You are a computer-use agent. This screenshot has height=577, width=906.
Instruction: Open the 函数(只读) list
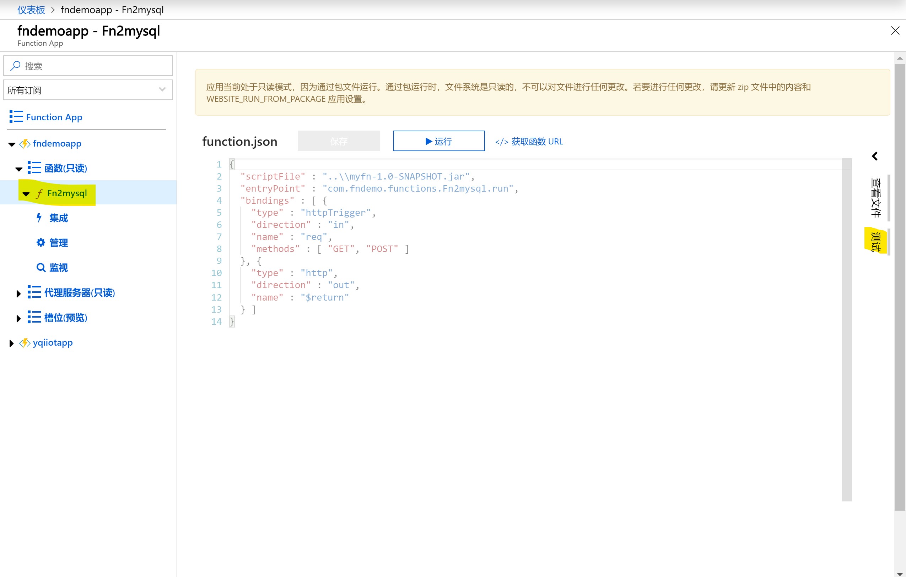[x=65, y=168]
